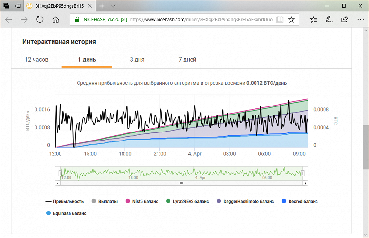The image size is (369, 238).
Task: Go to the Home page icon
Action: pyautogui.click(x=55, y=19)
